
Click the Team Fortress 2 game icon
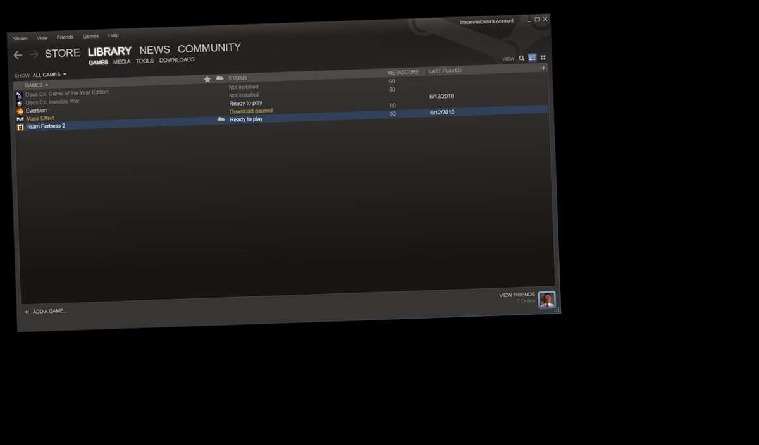coord(20,127)
